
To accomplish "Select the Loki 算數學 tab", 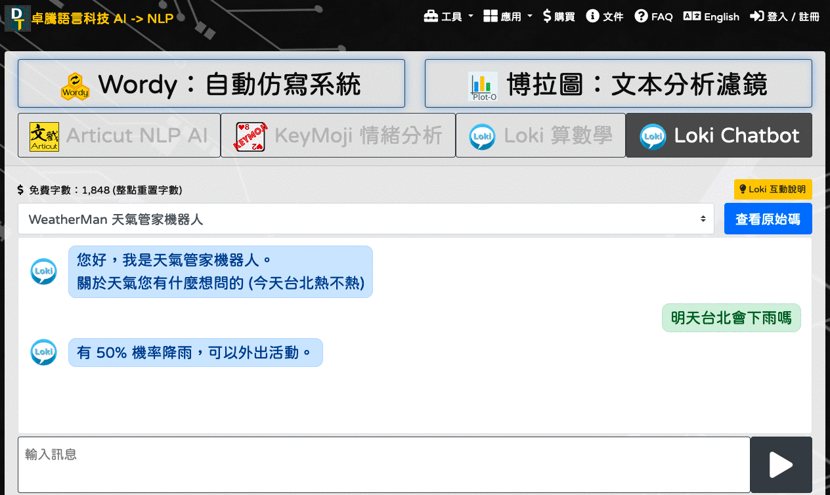I will pyautogui.click(x=540, y=135).
